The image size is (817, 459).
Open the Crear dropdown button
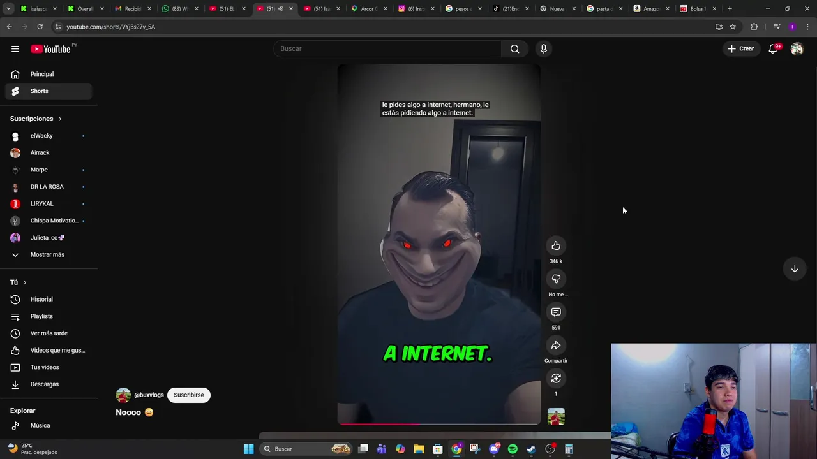point(741,48)
